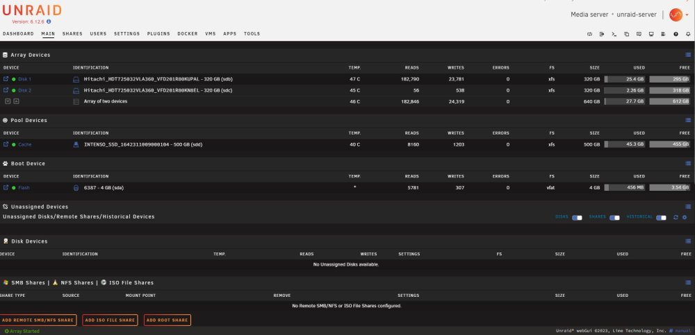
Task: Click the green status dot for Cache
Action: pos(14,144)
